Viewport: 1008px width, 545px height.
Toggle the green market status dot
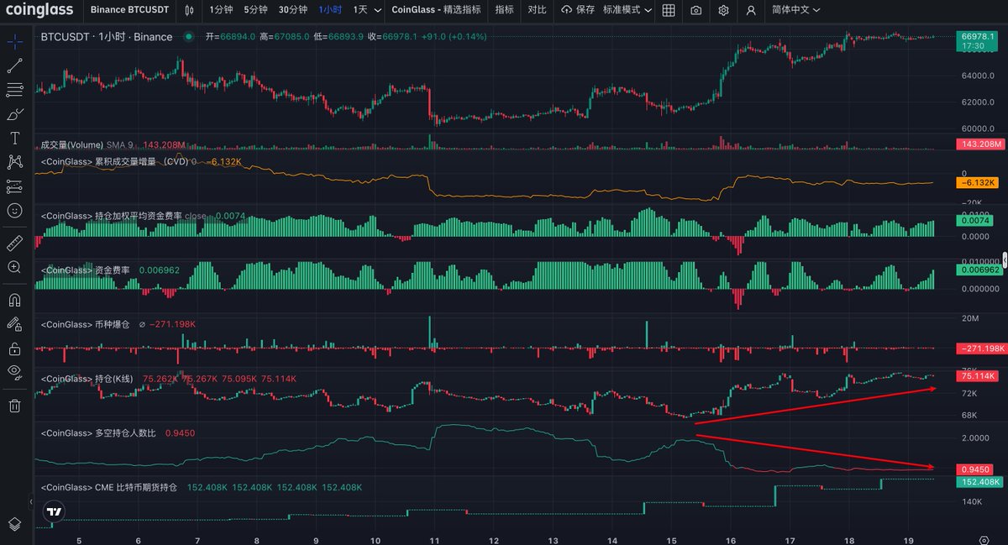[188, 37]
